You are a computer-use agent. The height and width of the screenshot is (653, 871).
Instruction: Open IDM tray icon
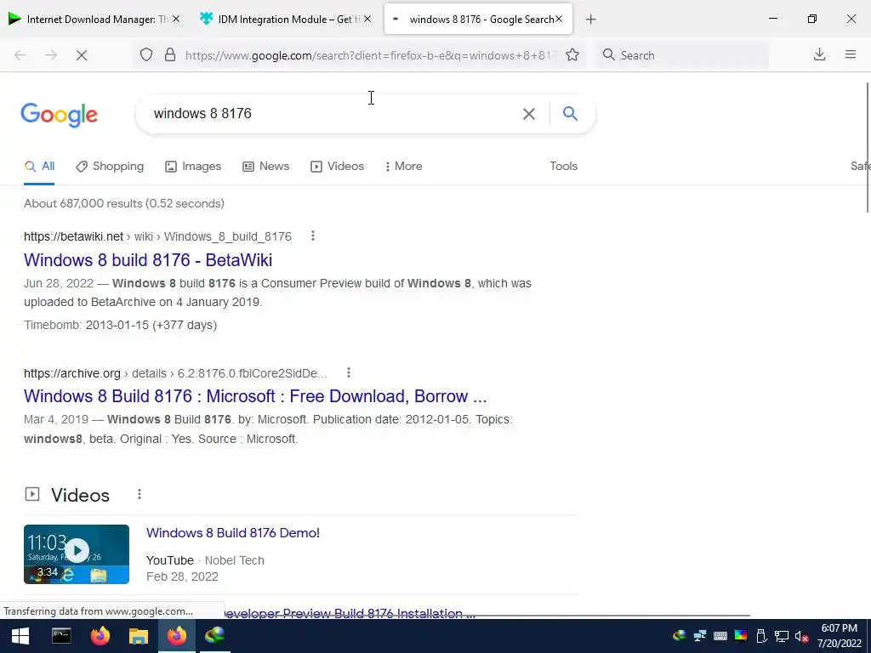679,636
